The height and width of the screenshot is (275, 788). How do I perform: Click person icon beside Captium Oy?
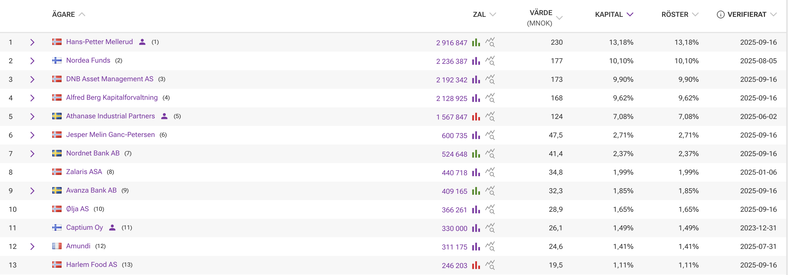click(112, 228)
